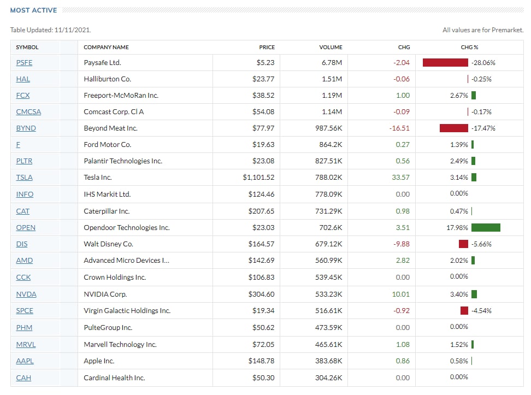
Task: Click the red bar for Walt Disney -5.66%
Action: tap(463, 244)
